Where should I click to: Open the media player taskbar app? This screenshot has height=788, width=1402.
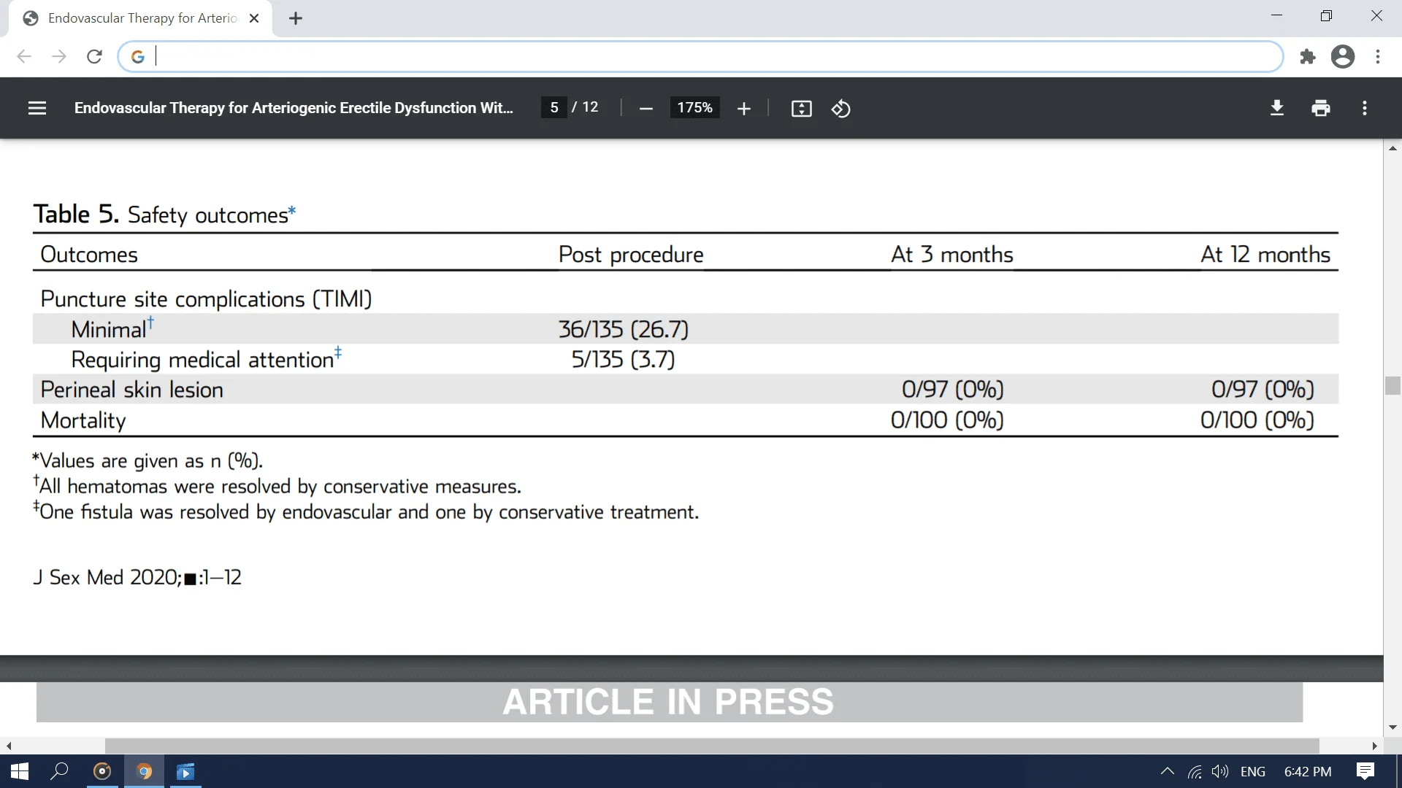click(x=102, y=771)
